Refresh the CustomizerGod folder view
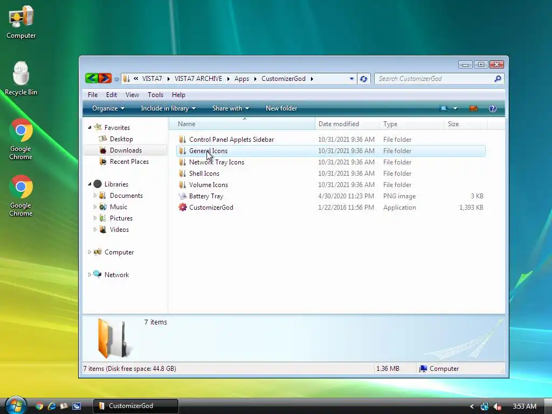The height and width of the screenshot is (414, 552). [364, 79]
